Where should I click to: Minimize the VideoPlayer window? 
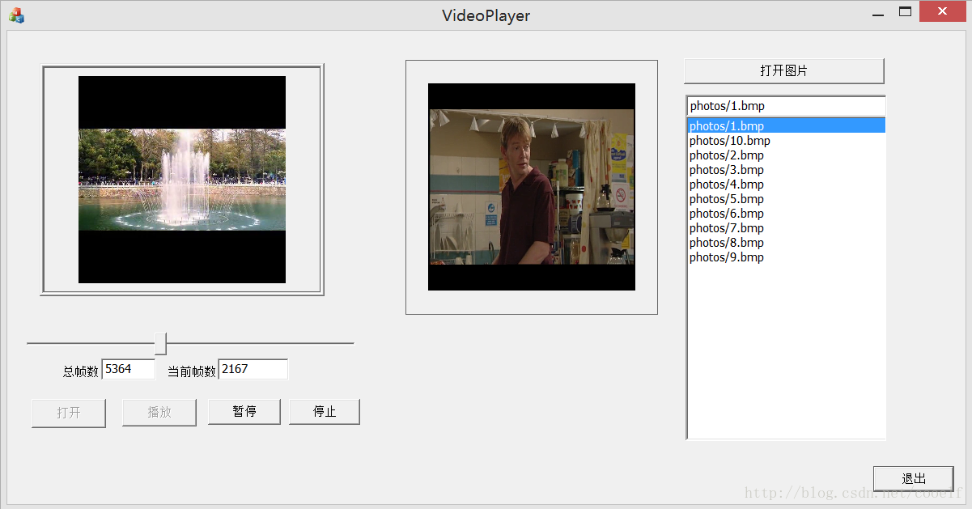pyautogui.click(x=878, y=14)
